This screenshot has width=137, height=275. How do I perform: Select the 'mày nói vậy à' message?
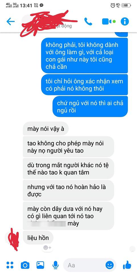pos(46,129)
